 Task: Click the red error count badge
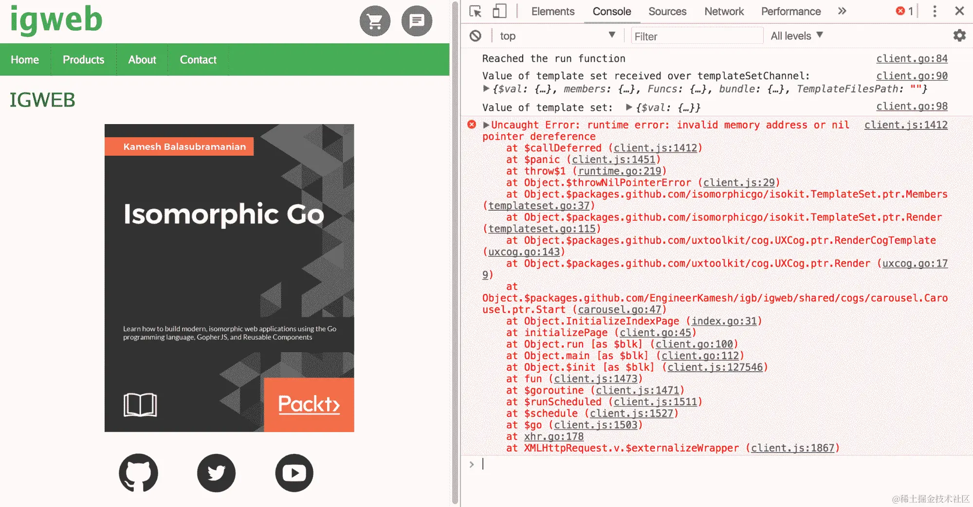point(905,11)
